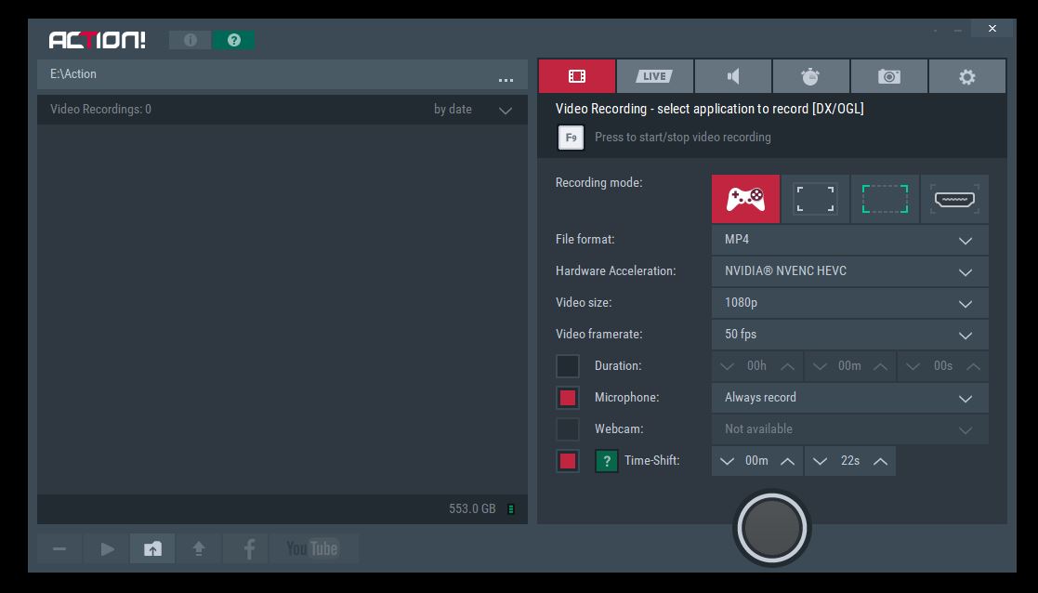Decrease Duration seconds value
This screenshot has height=593, width=1038.
(913, 366)
